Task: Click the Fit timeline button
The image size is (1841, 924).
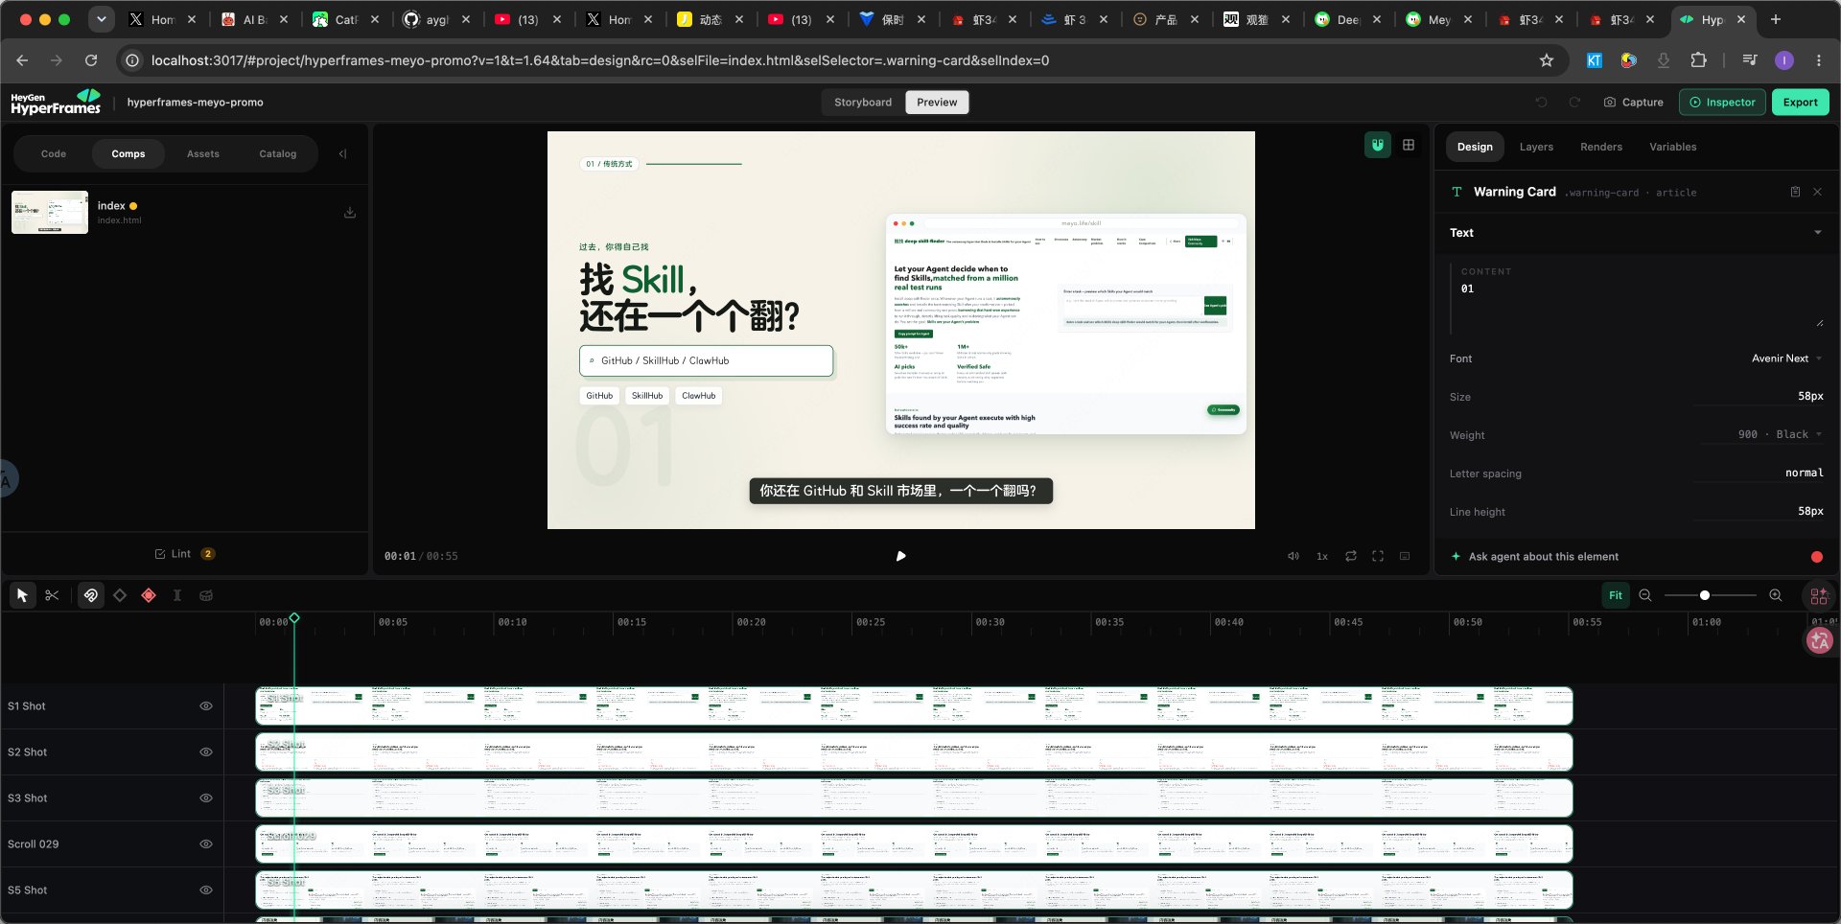Action: point(1616,595)
